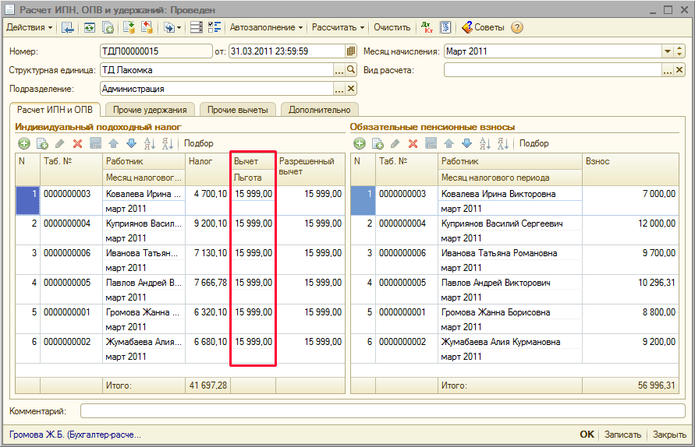Click the green Add row icon in the ИПН table

click(x=23, y=143)
